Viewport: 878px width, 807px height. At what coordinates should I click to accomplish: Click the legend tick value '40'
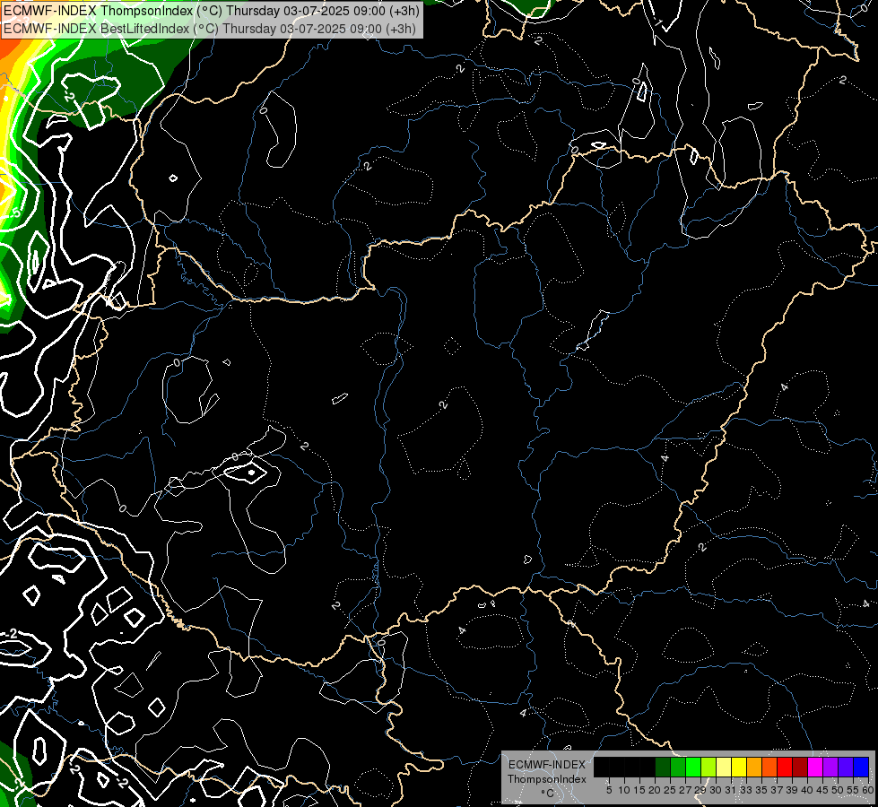[x=807, y=790]
